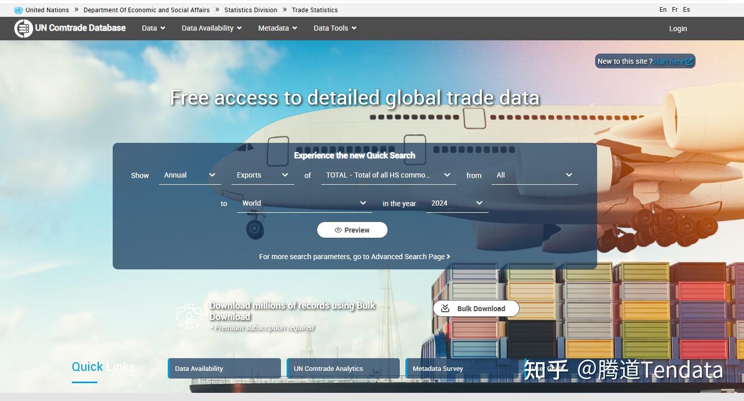Click the United Nations emblem icon

18,10
